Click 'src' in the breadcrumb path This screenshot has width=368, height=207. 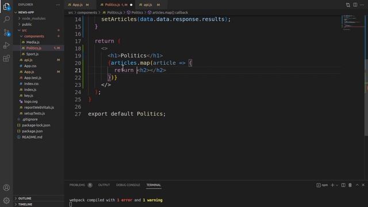(71, 13)
